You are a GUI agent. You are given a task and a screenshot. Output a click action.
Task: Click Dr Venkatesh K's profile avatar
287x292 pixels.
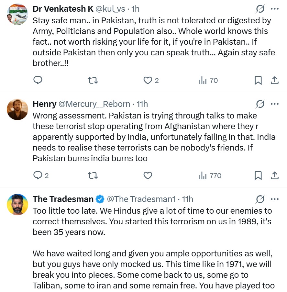17,14
